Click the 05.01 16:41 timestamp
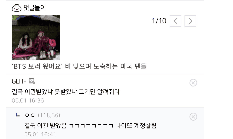 click(40, 135)
